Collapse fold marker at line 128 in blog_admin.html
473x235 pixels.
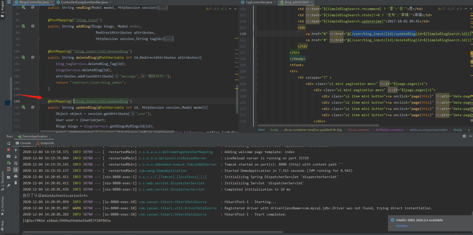click(256, 84)
